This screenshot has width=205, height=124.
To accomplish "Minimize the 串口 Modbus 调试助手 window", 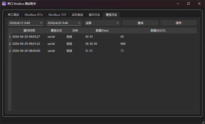I will 178,4.
